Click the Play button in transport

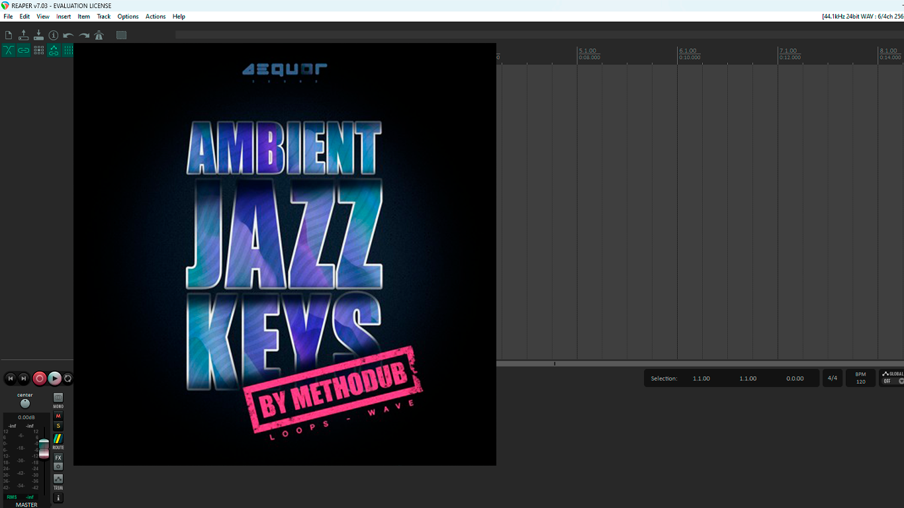click(55, 378)
